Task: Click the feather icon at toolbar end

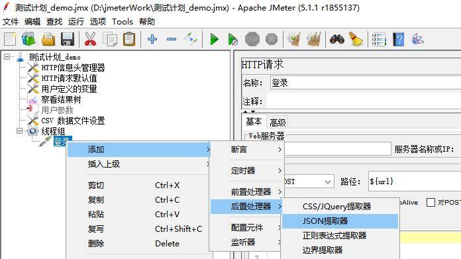Action: coord(417,39)
